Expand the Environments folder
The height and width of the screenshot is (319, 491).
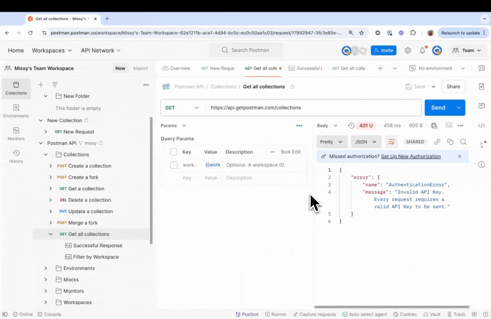pyautogui.click(x=46, y=268)
